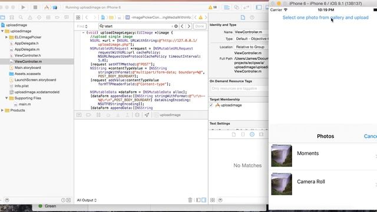
Task: Toggle the variables view pane
Action: coord(199,200)
